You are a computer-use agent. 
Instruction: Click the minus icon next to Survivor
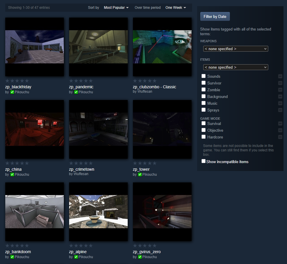(x=280, y=83)
